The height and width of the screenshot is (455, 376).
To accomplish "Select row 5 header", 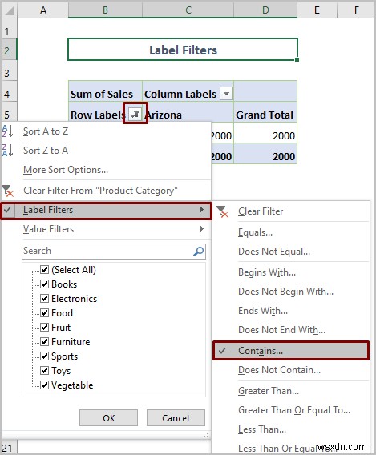I will click(x=10, y=112).
